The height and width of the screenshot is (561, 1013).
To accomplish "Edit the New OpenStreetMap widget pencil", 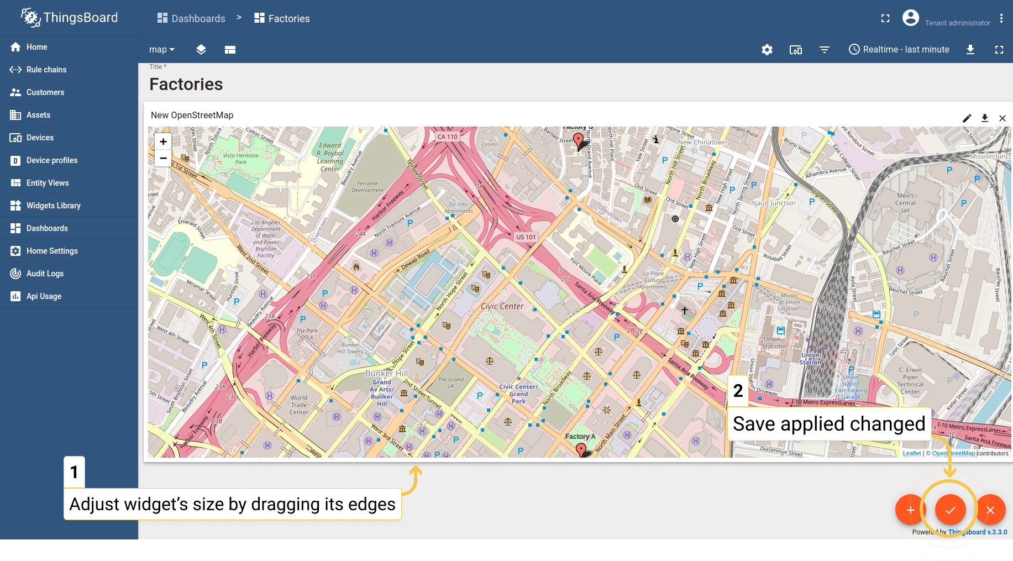I will (967, 118).
